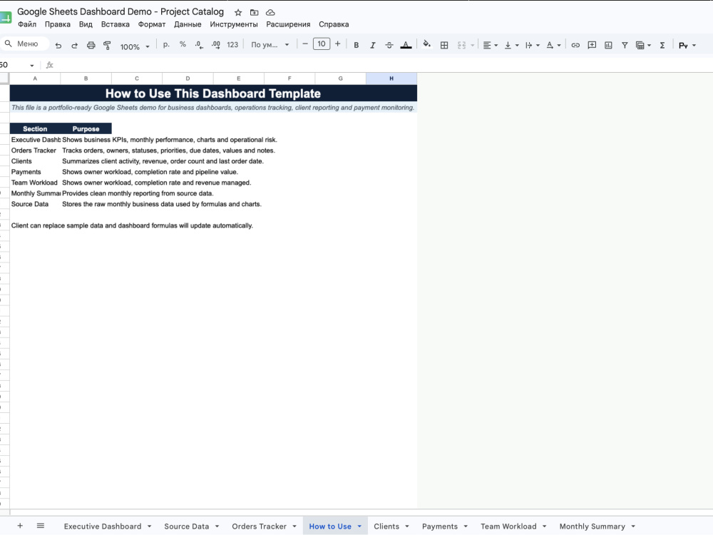The width and height of the screenshot is (713, 535).
Task: Open the Меню search box
Action: [x=24, y=44]
